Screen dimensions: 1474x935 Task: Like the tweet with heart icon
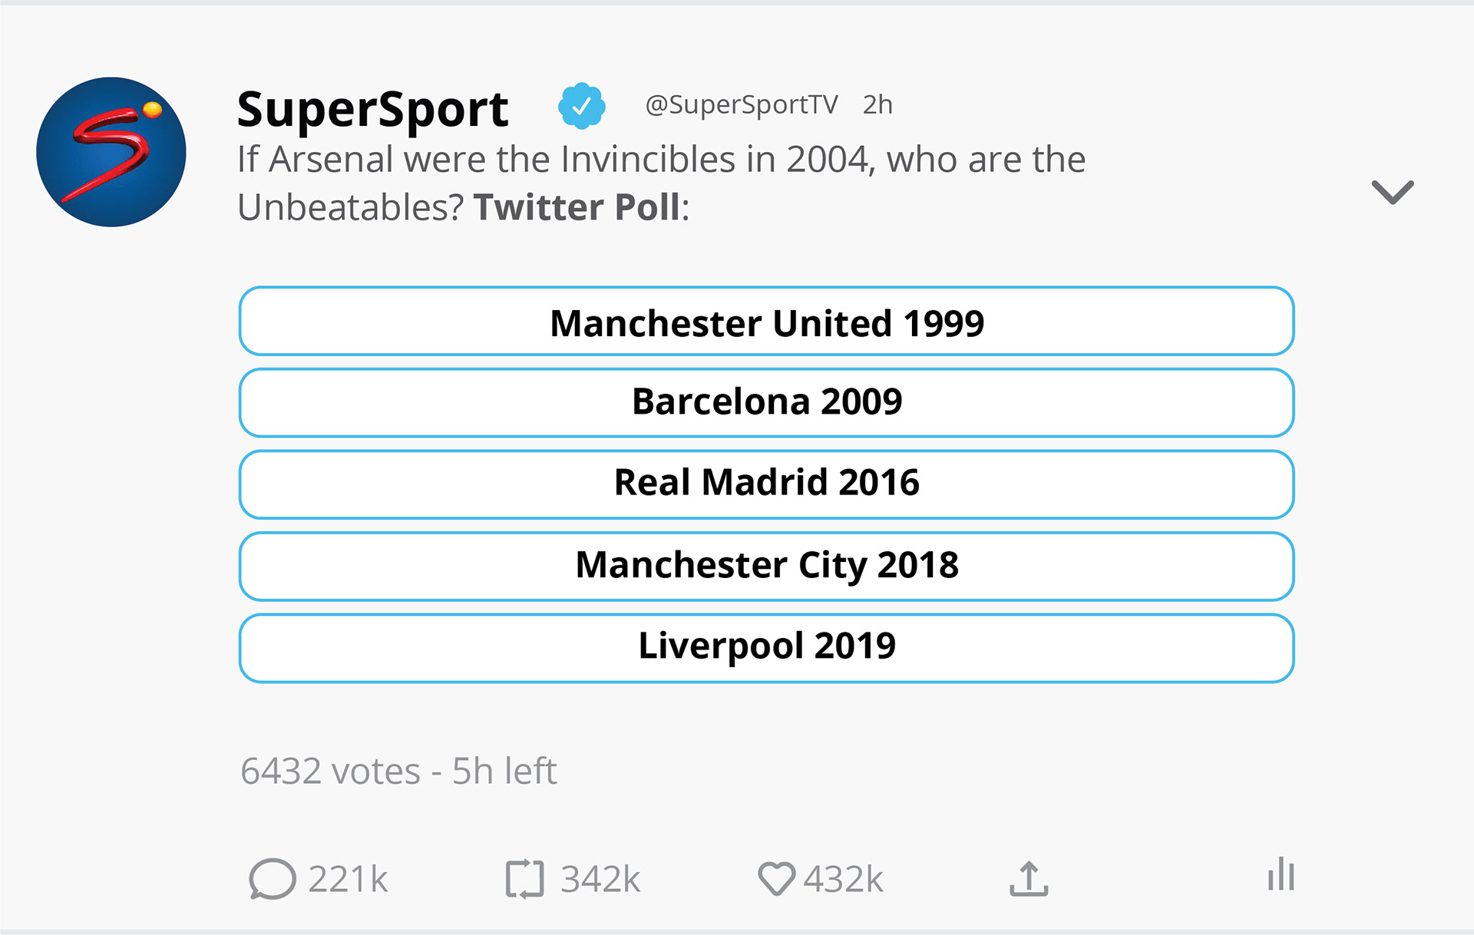click(x=776, y=879)
